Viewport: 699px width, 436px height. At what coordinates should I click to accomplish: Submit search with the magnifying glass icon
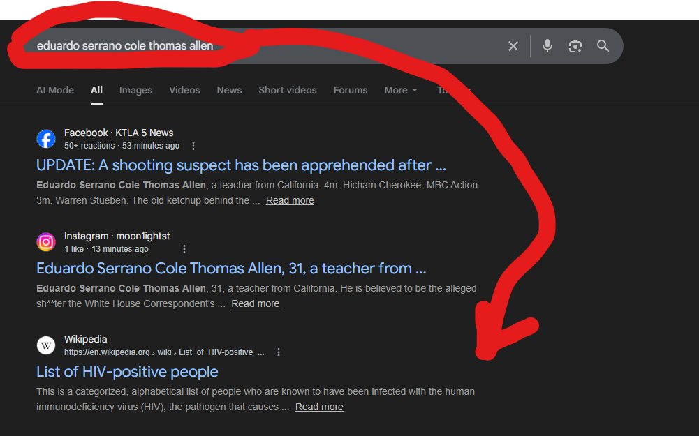[x=603, y=46]
